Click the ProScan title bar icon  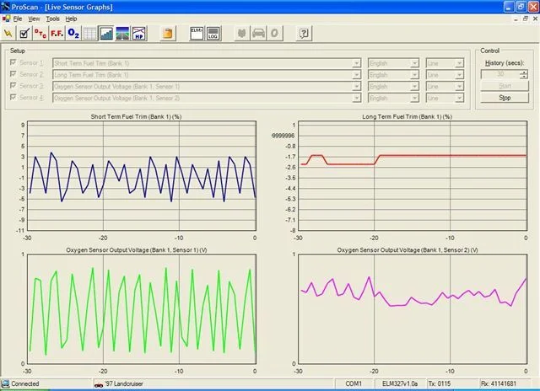(6, 7)
